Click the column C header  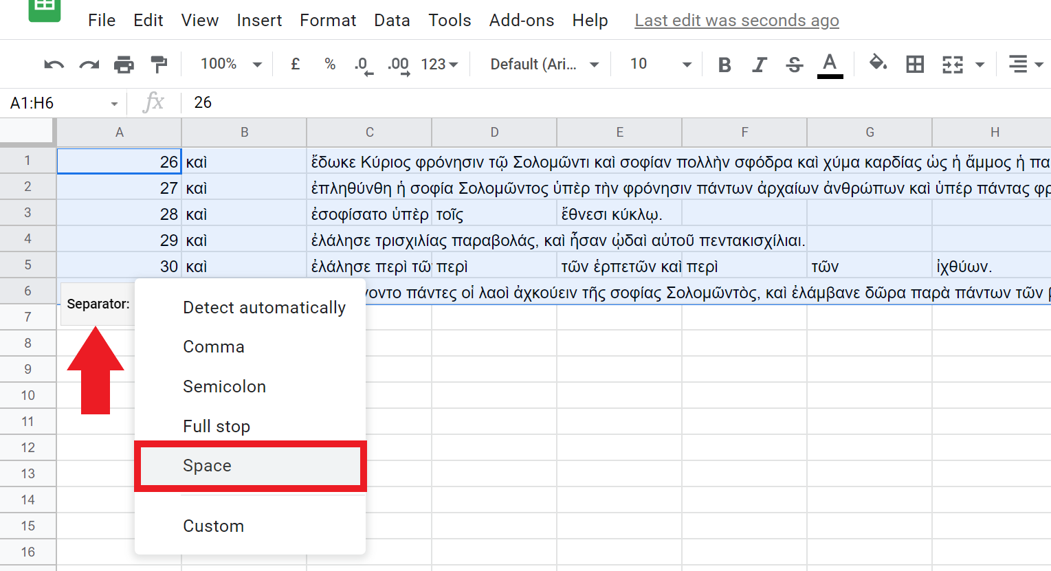[369, 132]
